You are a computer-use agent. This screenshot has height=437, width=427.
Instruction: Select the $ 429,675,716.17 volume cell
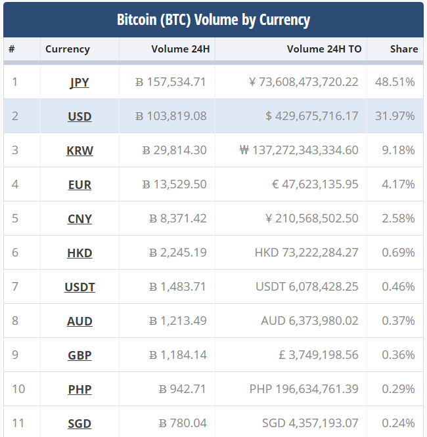tap(311, 117)
